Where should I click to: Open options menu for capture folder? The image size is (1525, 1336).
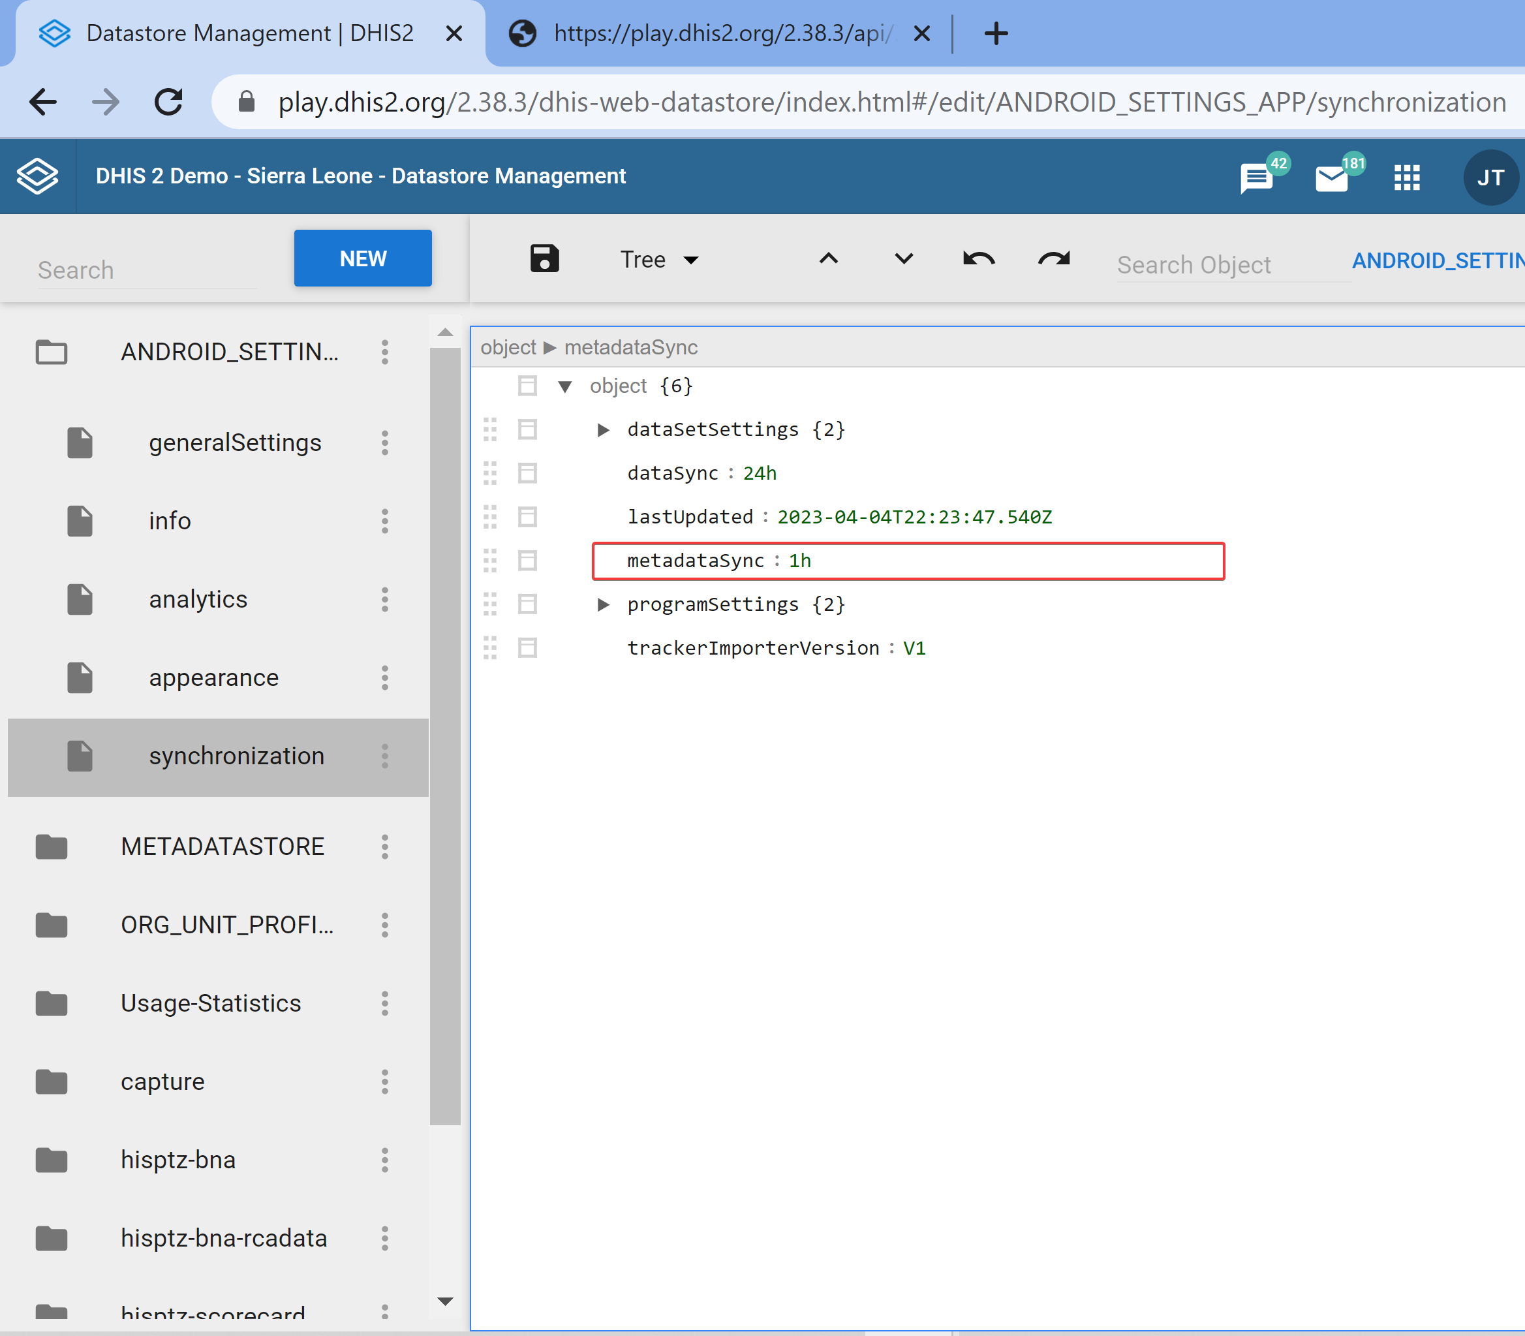click(384, 1081)
